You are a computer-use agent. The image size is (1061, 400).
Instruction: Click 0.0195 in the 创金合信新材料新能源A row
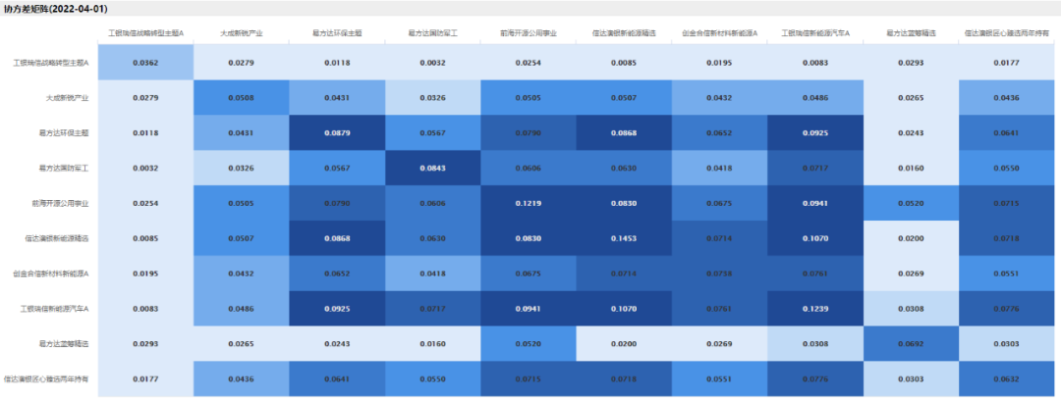point(145,273)
